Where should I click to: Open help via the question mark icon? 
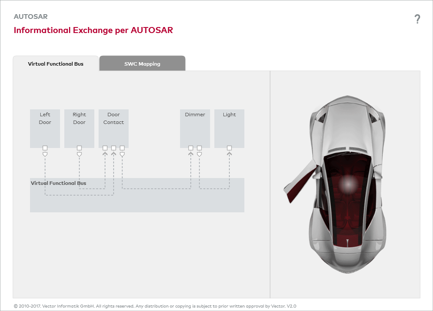coord(417,19)
